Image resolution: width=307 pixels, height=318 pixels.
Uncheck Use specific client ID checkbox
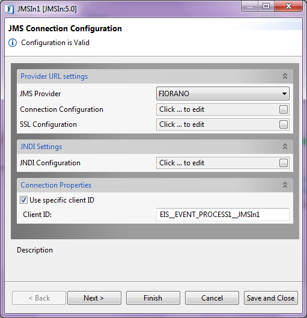pos(23,200)
